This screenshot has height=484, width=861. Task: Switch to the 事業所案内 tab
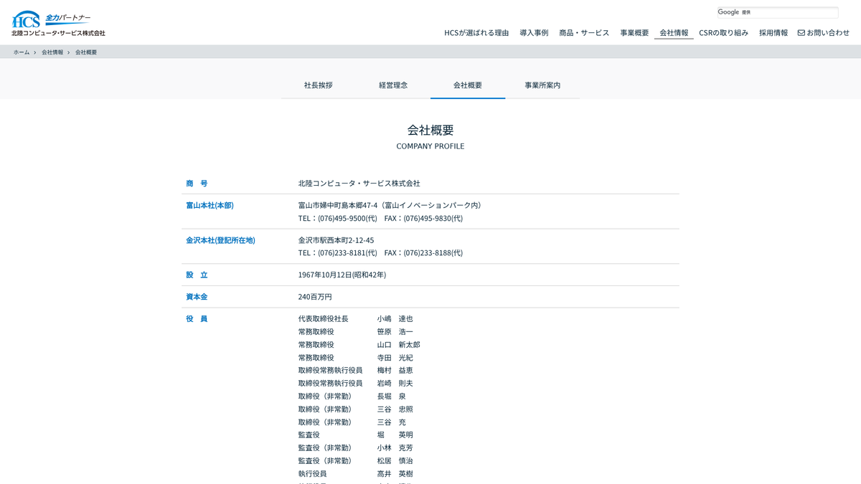point(542,85)
